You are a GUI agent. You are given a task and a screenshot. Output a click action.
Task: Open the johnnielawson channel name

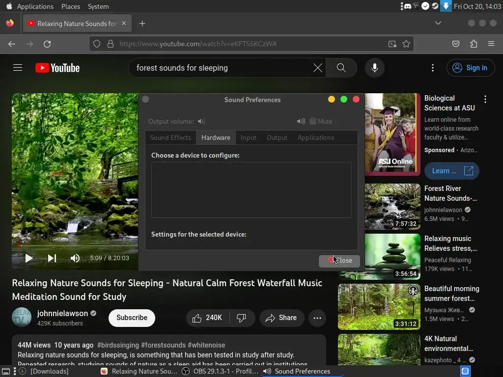pyautogui.click(x=62, y=313)
